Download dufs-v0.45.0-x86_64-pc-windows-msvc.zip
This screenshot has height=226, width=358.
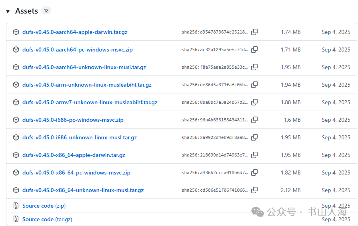76,172
